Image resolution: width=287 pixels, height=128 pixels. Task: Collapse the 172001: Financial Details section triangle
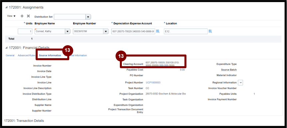[6, 48]
